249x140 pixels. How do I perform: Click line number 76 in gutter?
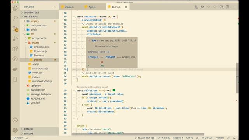(x=65, y=77)
